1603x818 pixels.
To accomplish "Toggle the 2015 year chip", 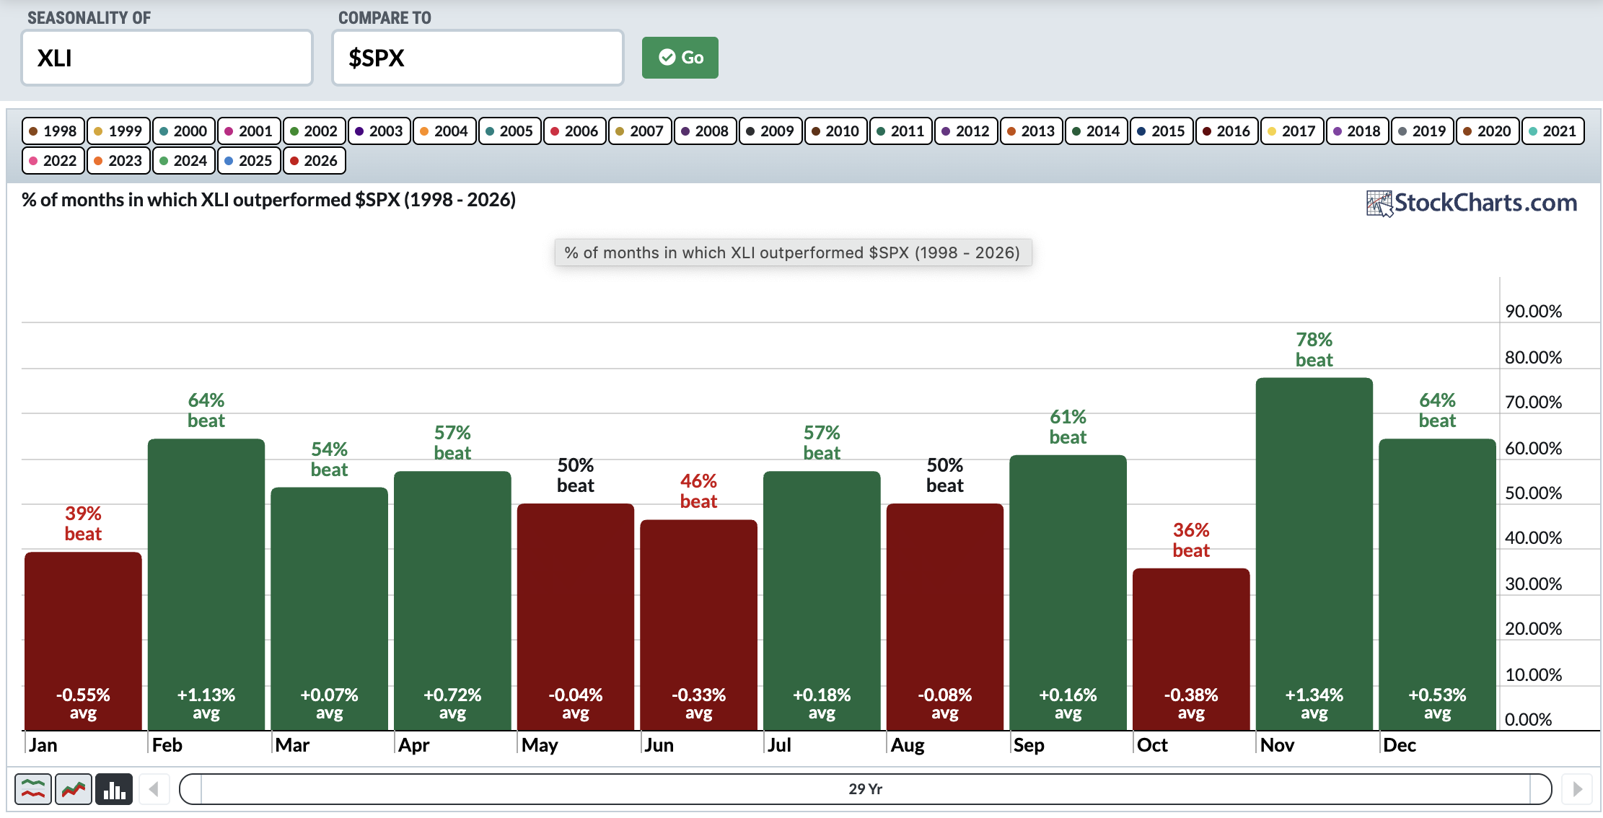I will click(x=1161, y=131).
